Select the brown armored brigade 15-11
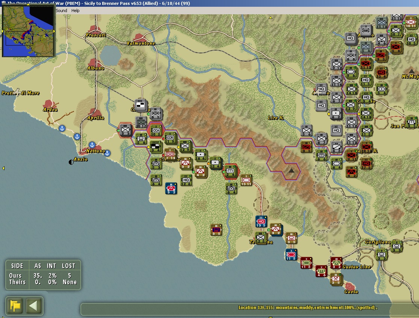419x318 pixels. (x=246, y=180)
